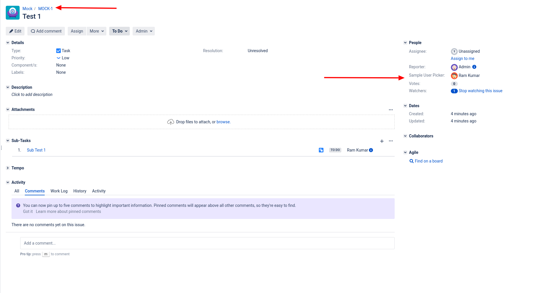This screenshot has width=546, height=293.
Task: Click the info icon next to Admin reporter
Action: (x=474, y=67)
